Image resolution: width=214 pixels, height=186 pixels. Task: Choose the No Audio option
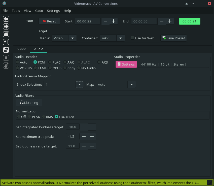coord(86,68)
